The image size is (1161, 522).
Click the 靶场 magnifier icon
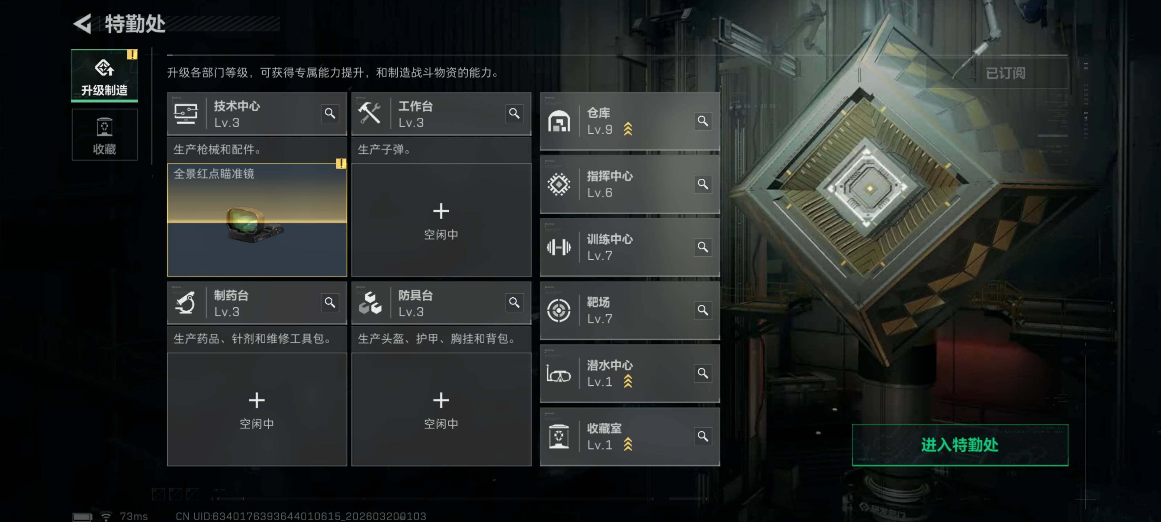click(703, 310)
